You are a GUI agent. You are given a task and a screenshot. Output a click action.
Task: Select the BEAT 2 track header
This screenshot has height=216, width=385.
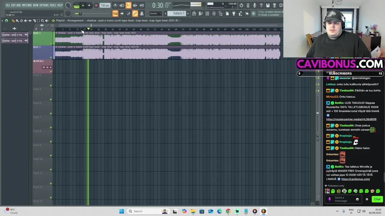coord(43,52)
